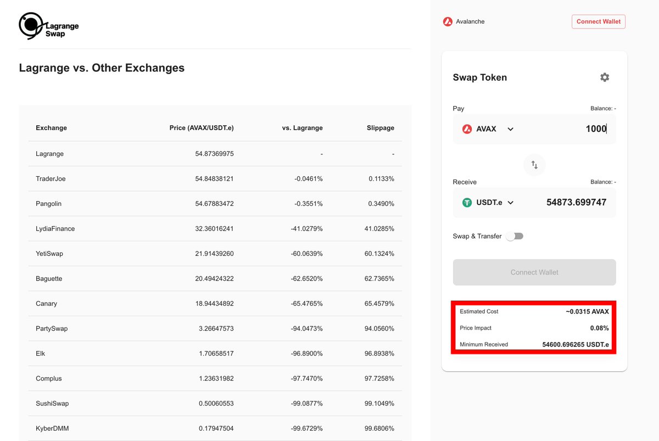
Task: Click TraderJoe price 54.84838121
Action: [214, 179]
